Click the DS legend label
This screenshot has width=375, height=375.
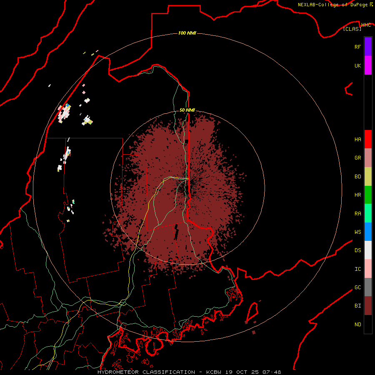pos(357,250)
